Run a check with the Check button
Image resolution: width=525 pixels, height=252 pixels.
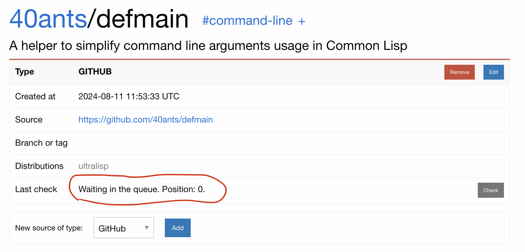491,190
